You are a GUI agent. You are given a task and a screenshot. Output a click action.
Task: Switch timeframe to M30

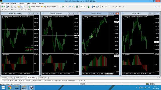click(12, 10)
